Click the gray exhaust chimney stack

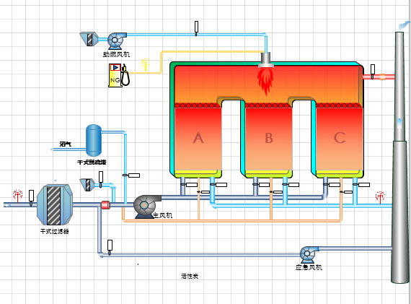(x=399, y=157)
